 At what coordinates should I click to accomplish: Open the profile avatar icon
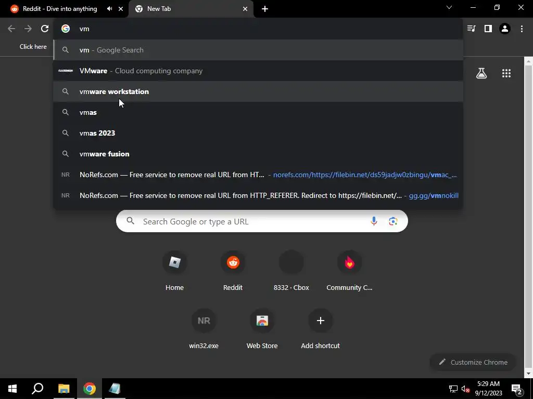tap(505, 29)
